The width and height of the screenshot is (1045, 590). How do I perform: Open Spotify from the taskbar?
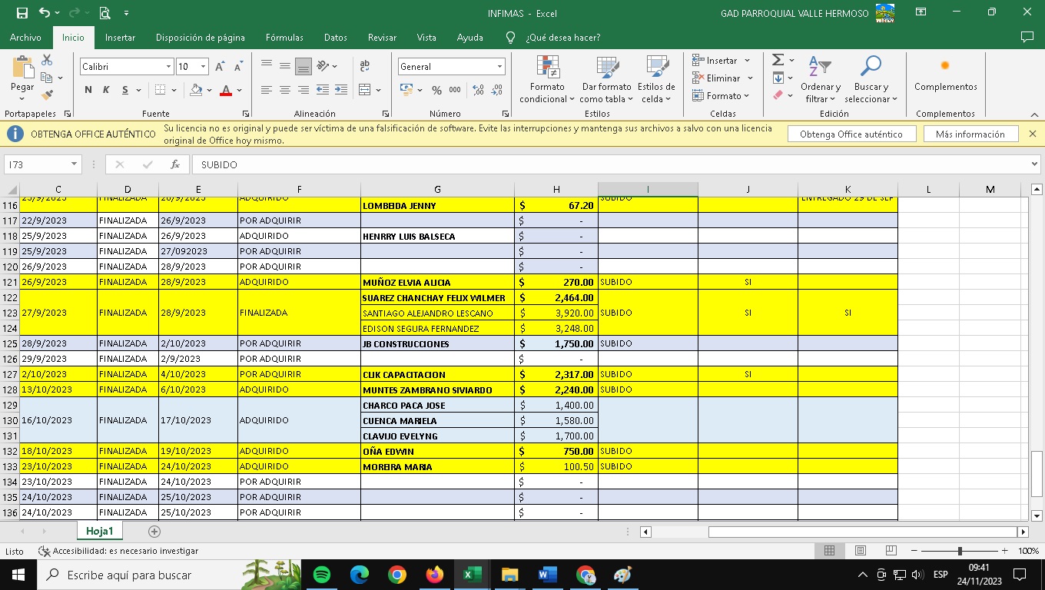(x=322, y=575)
